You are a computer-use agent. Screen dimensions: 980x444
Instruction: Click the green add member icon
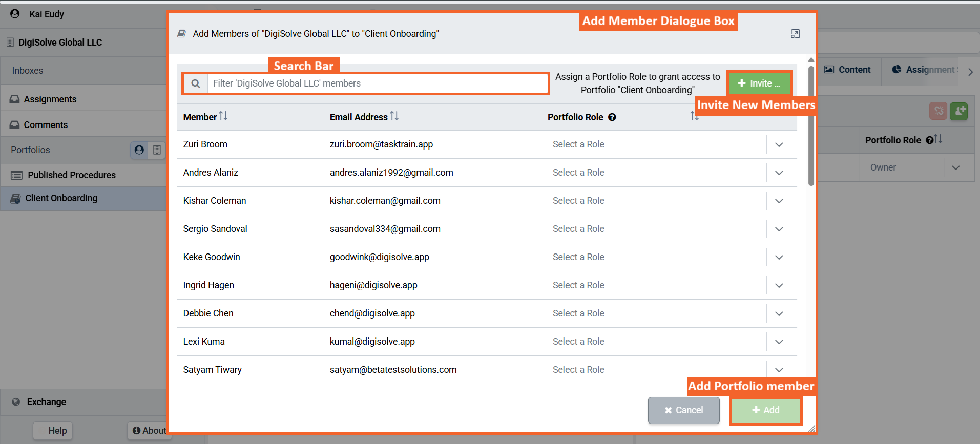[958, 111]
